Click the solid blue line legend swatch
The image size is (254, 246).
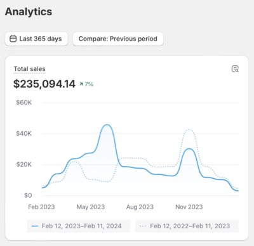[35, 226]
